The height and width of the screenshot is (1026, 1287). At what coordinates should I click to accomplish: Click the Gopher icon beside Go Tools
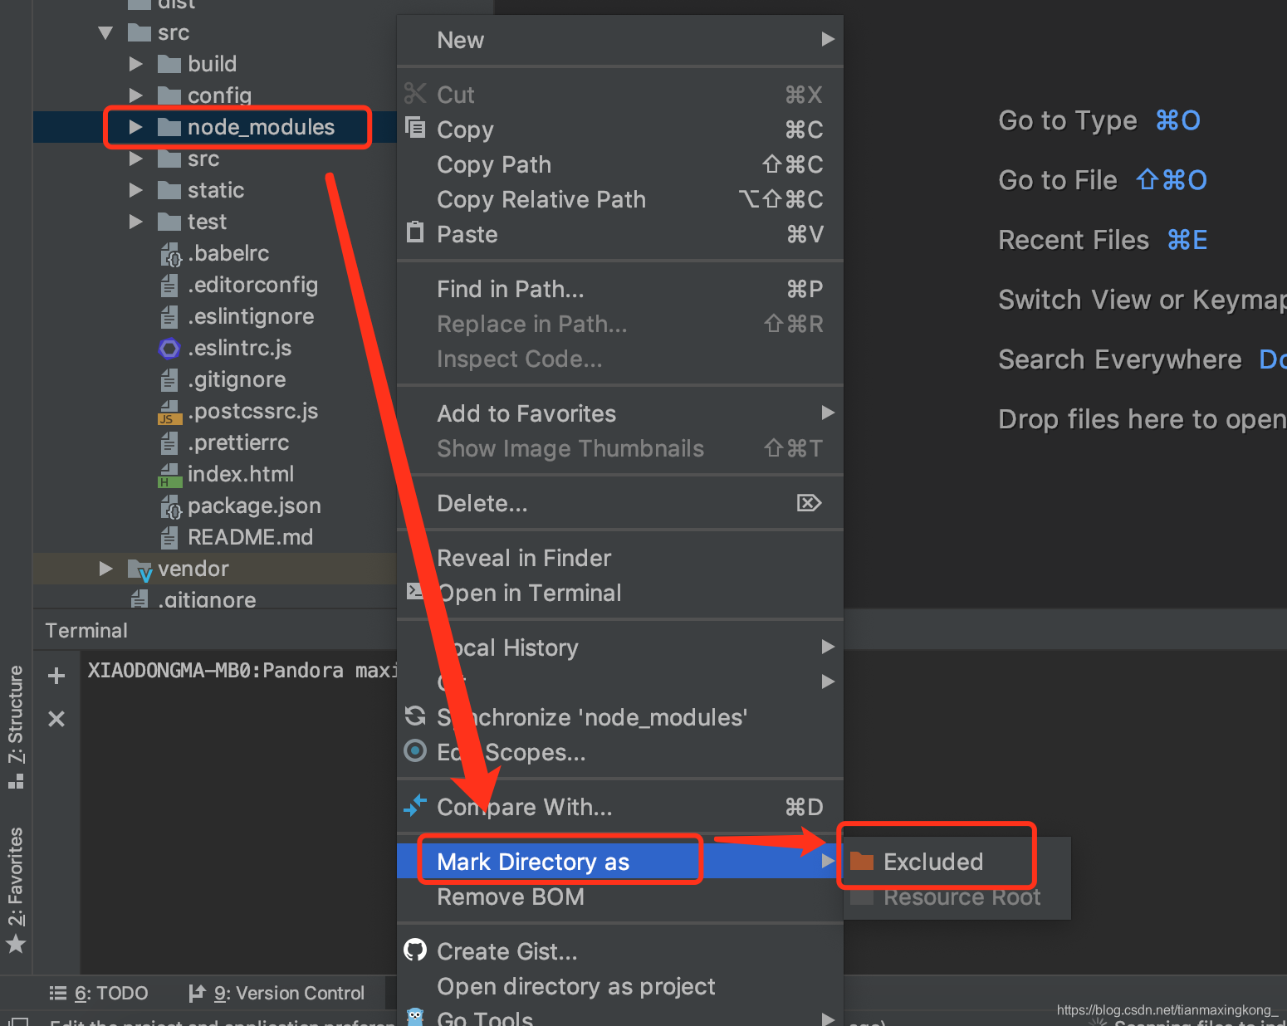point(415,1016)
